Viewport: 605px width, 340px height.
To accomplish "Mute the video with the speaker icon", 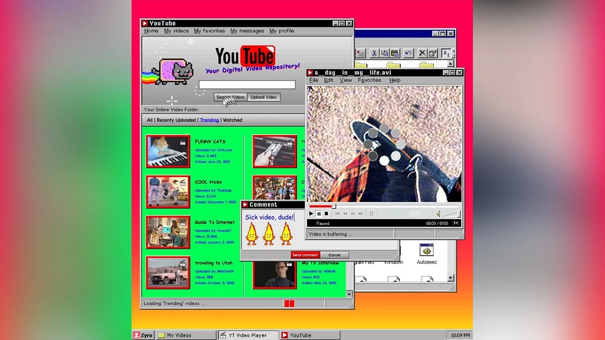I will (438, 214).
